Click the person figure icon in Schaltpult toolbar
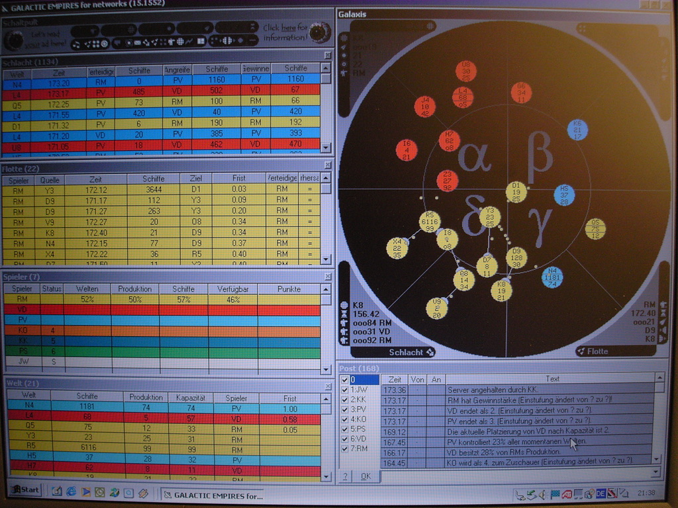Image resolution: width=678 pixels, height=508 pixels. [x=171, y=42]
